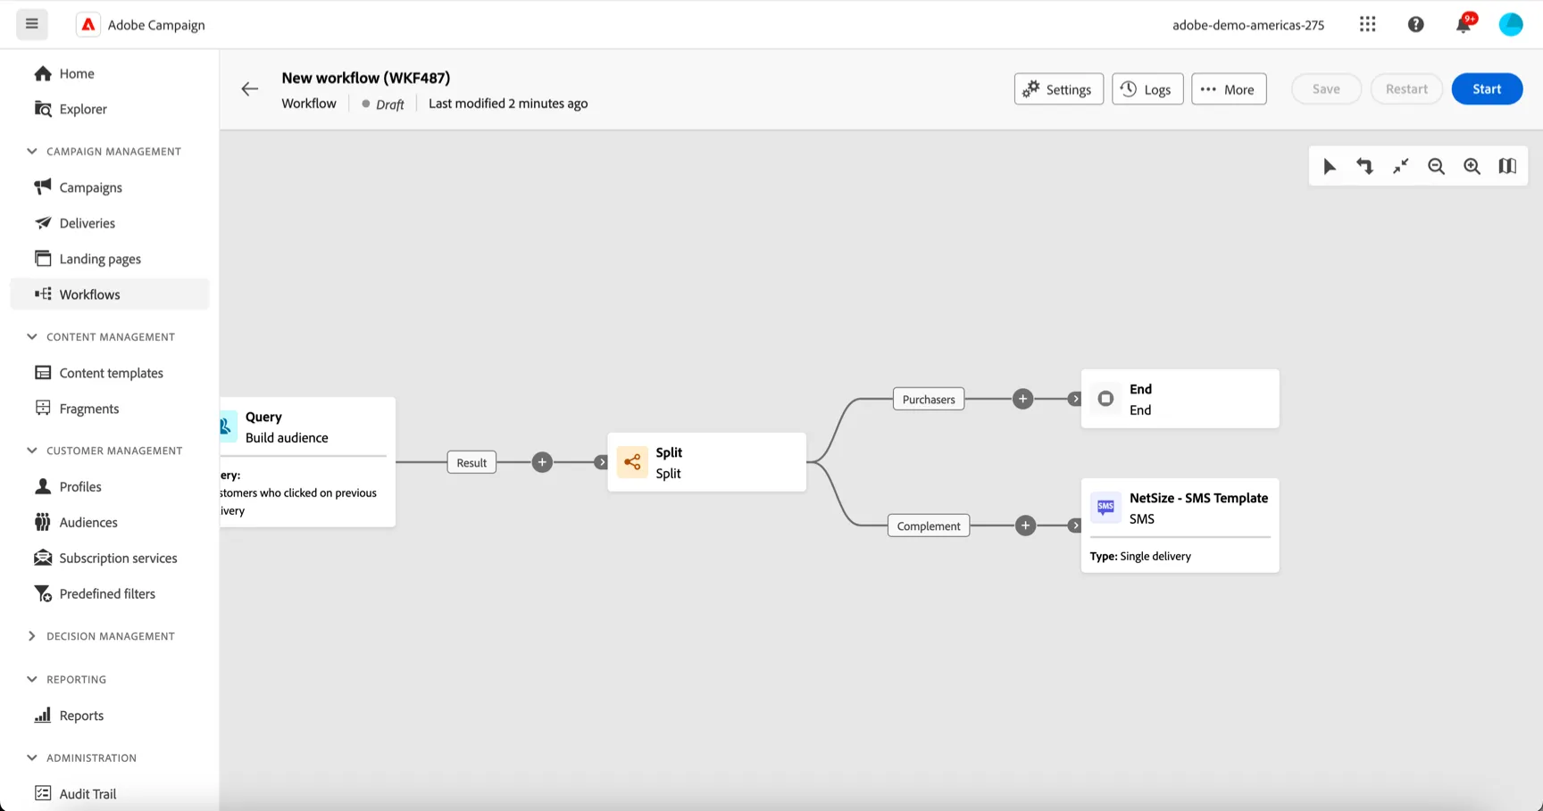Zoom in on the workflow canvas
The image size is (1543, 811).
[x=1472, y=166]
